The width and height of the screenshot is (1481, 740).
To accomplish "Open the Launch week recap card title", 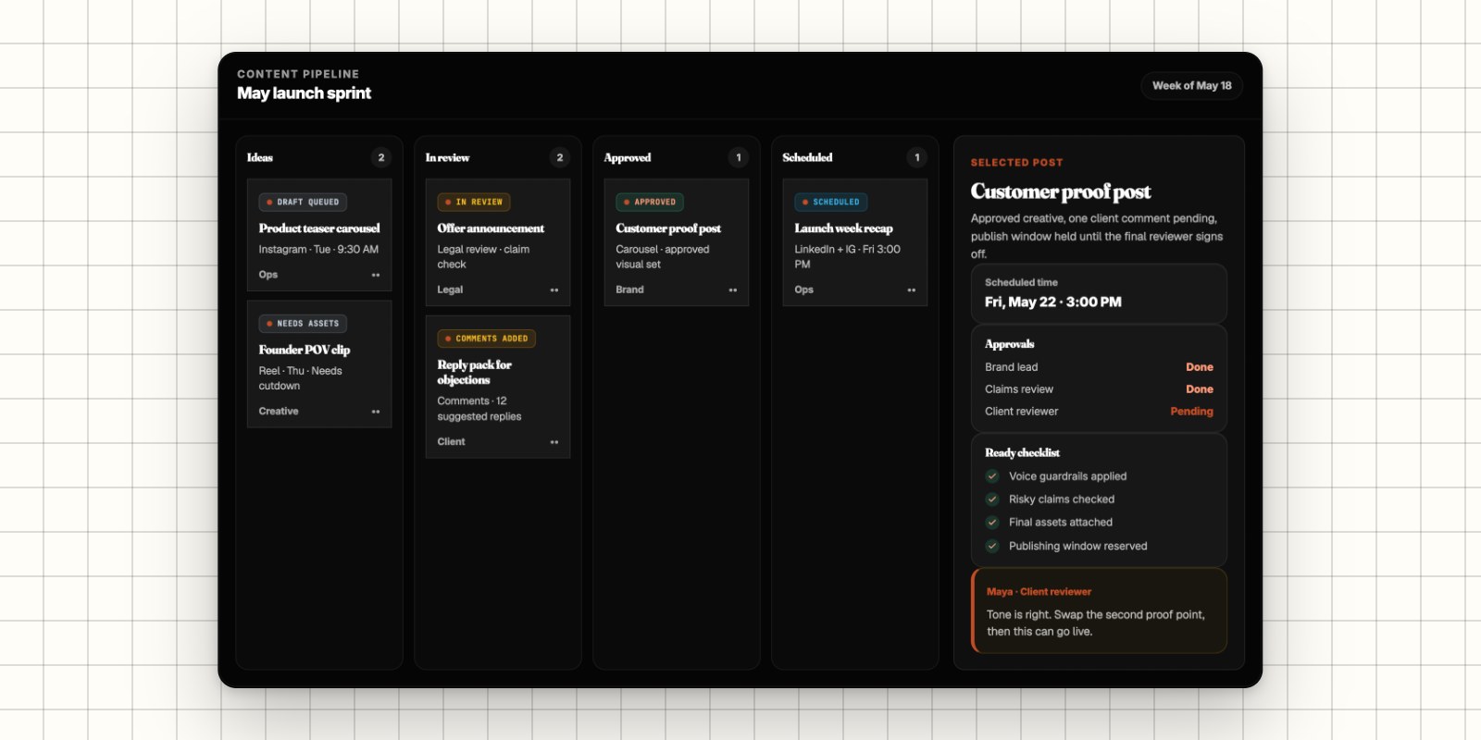I will [844, 228].
